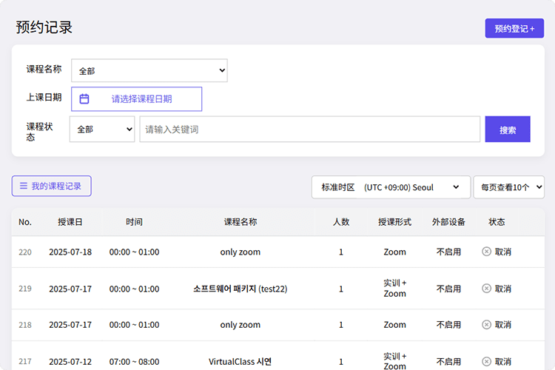Click cancel circle icon in row 217
The image size is (555, 370).
(x=487, y=361)
